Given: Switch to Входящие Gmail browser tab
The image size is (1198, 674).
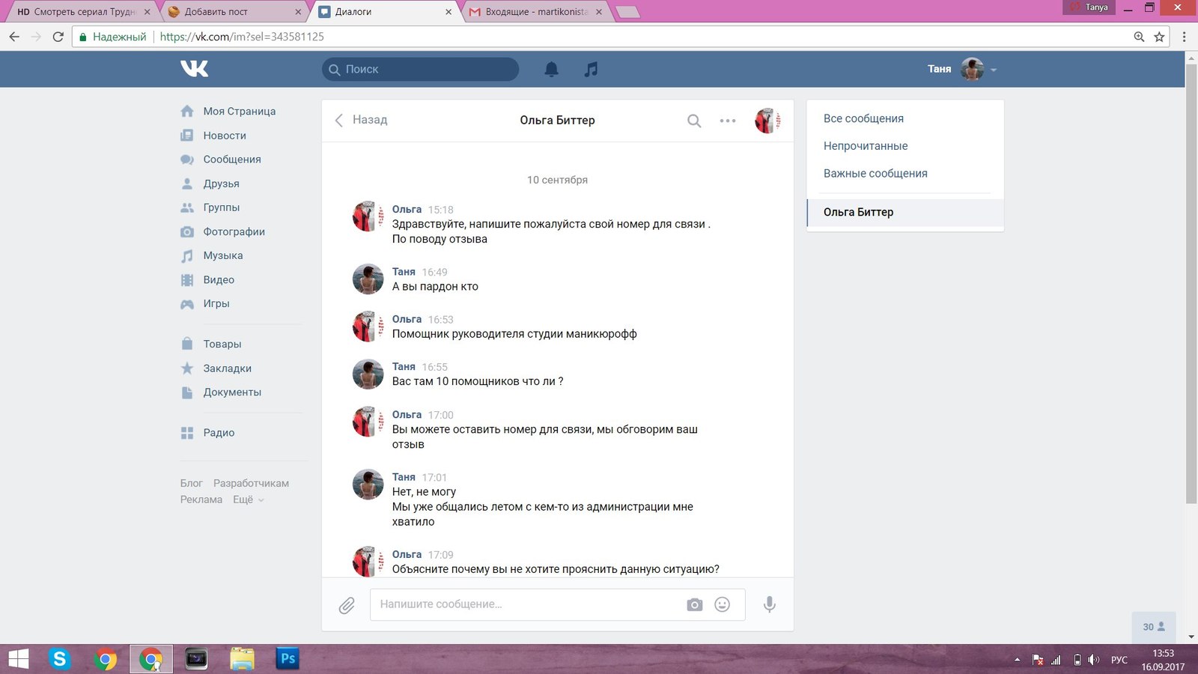Looking at the screenshot, I should (536, 12).
